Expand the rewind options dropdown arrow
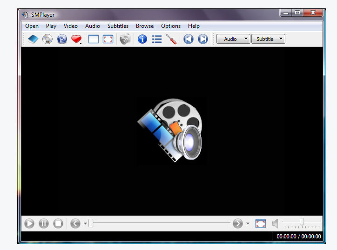The image size is (337, 250). click(85, 224)
